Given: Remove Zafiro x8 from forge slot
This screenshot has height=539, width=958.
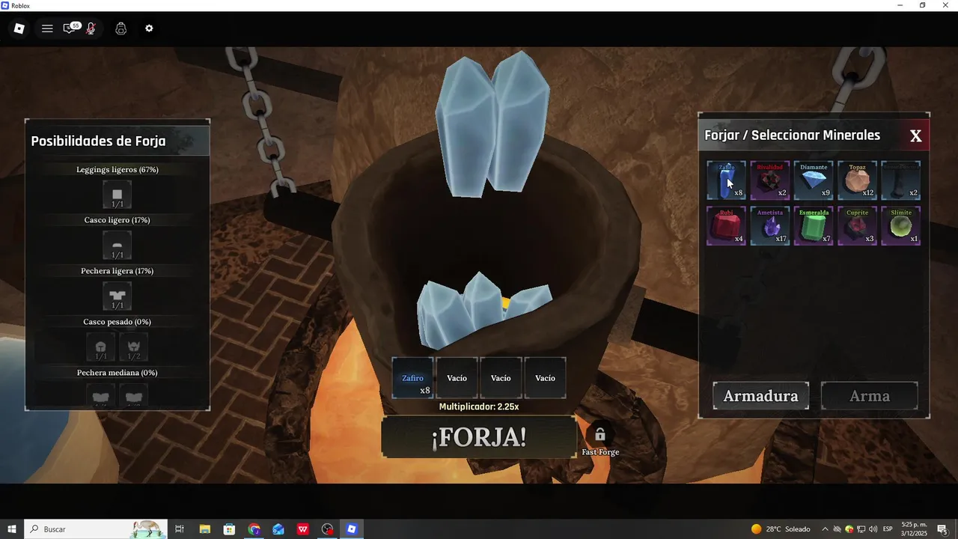Looking at the screenshot, I should pos(413,378).
